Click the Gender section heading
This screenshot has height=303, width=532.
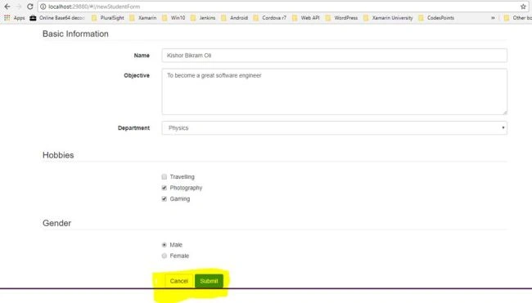[56, 223]
